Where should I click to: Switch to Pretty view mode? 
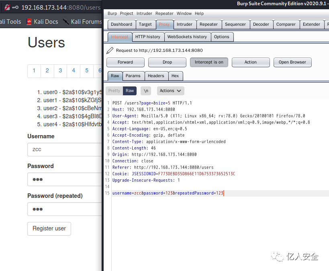coord(114,91)
